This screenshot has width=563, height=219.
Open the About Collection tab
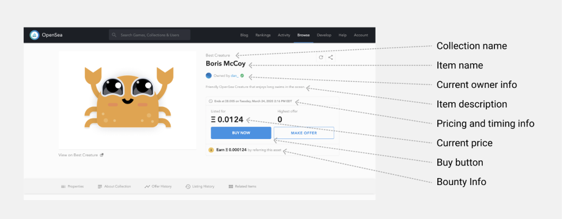[114, 186]
